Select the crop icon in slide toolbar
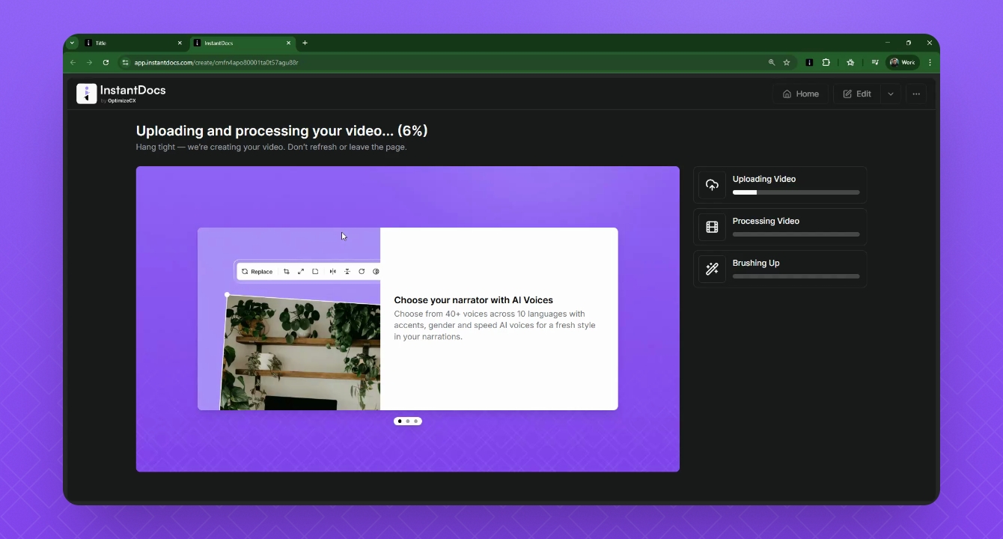 [287, 272]
